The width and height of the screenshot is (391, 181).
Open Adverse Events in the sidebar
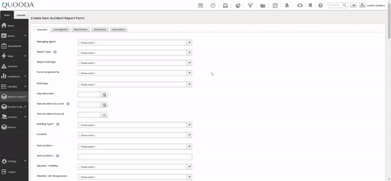pos(14,97)
